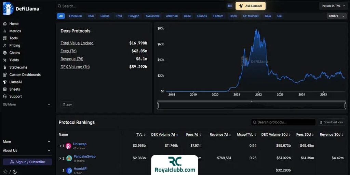The width and height of the screenshot is (350, 175).
Task: Sort by Fees 30d column
Action: point(305,135)
